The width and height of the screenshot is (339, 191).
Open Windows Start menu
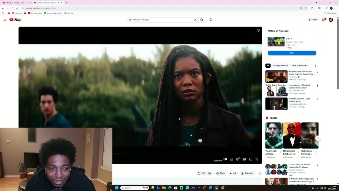pyautogui.click(x=117, y=188)
